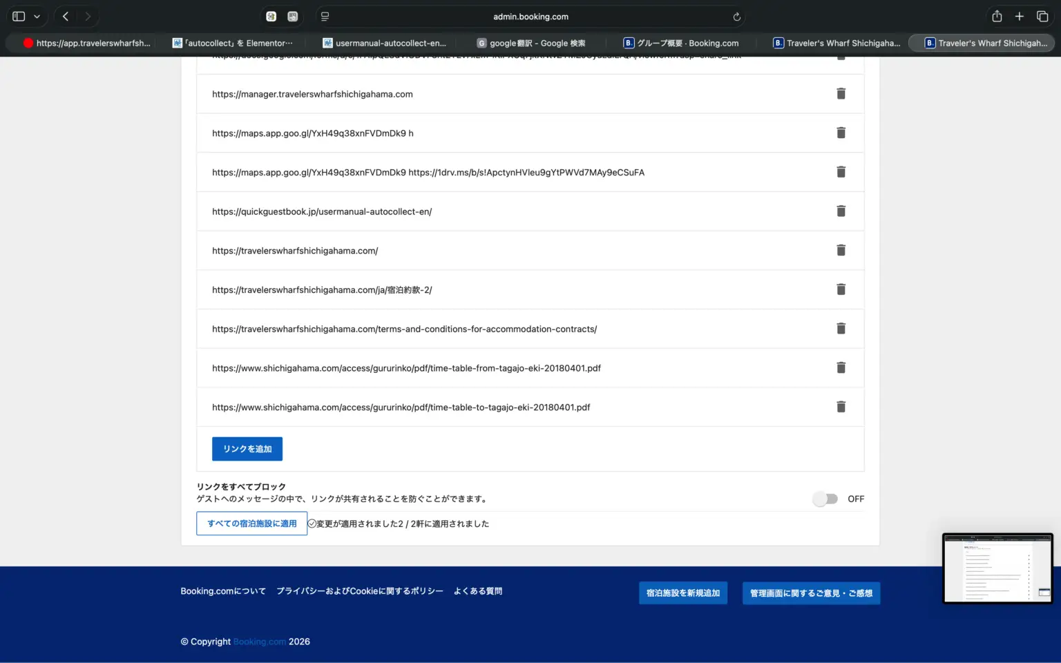
Task: Click the 宿泊施設を新規追加 footer button
Action: coord(682,593)
